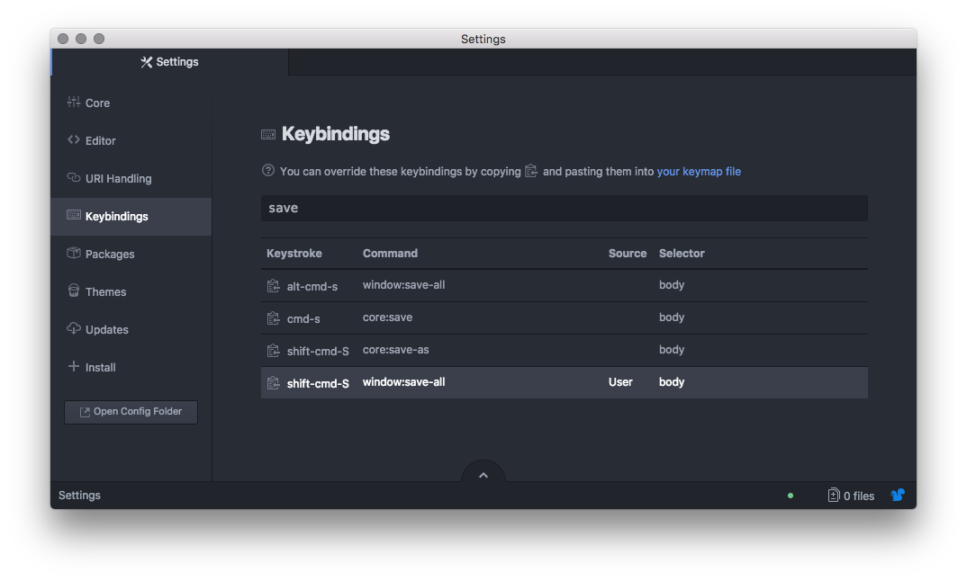This screenshot has height=581, width=967.
Task: Select the cmd-s keystroke cell
Action: tap(303, 319)
